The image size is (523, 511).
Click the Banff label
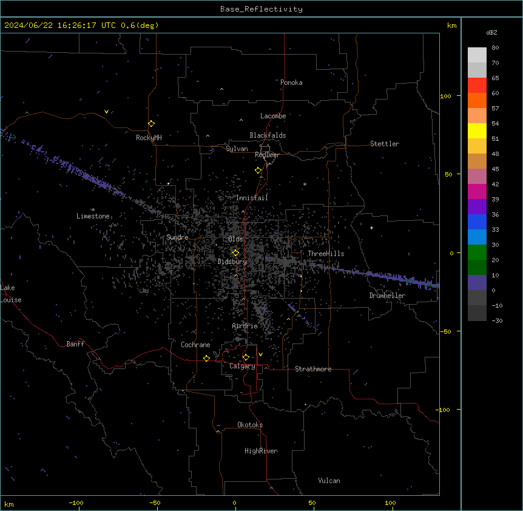coord(75,344)
